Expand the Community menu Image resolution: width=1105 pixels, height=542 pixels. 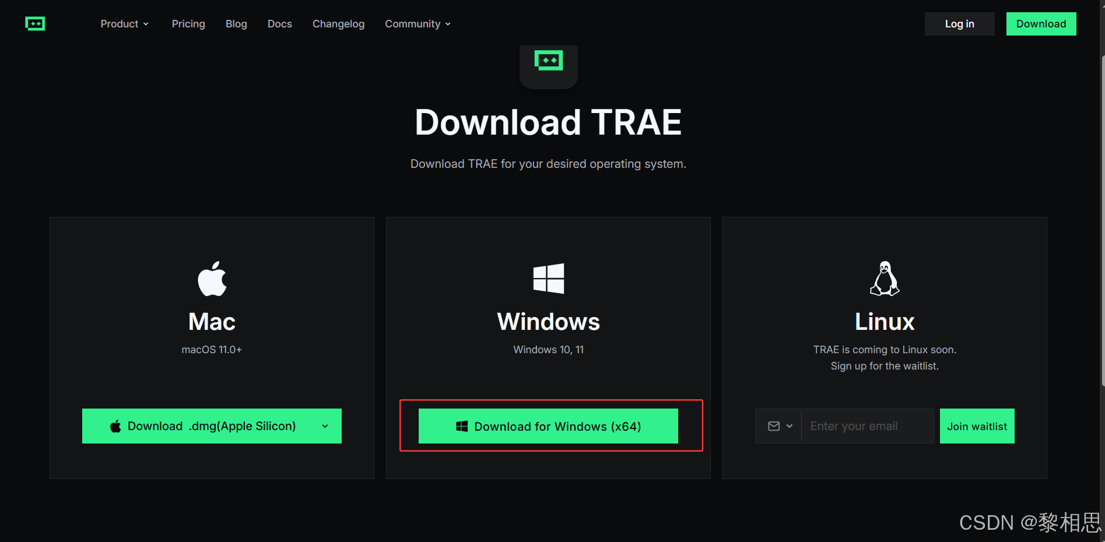coord(418,24)
